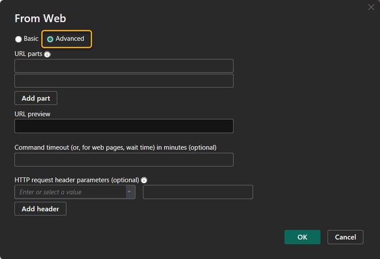This screenshot has height=259, width=380.
Task: Select the Basic radio button
Action: (19, 39)
